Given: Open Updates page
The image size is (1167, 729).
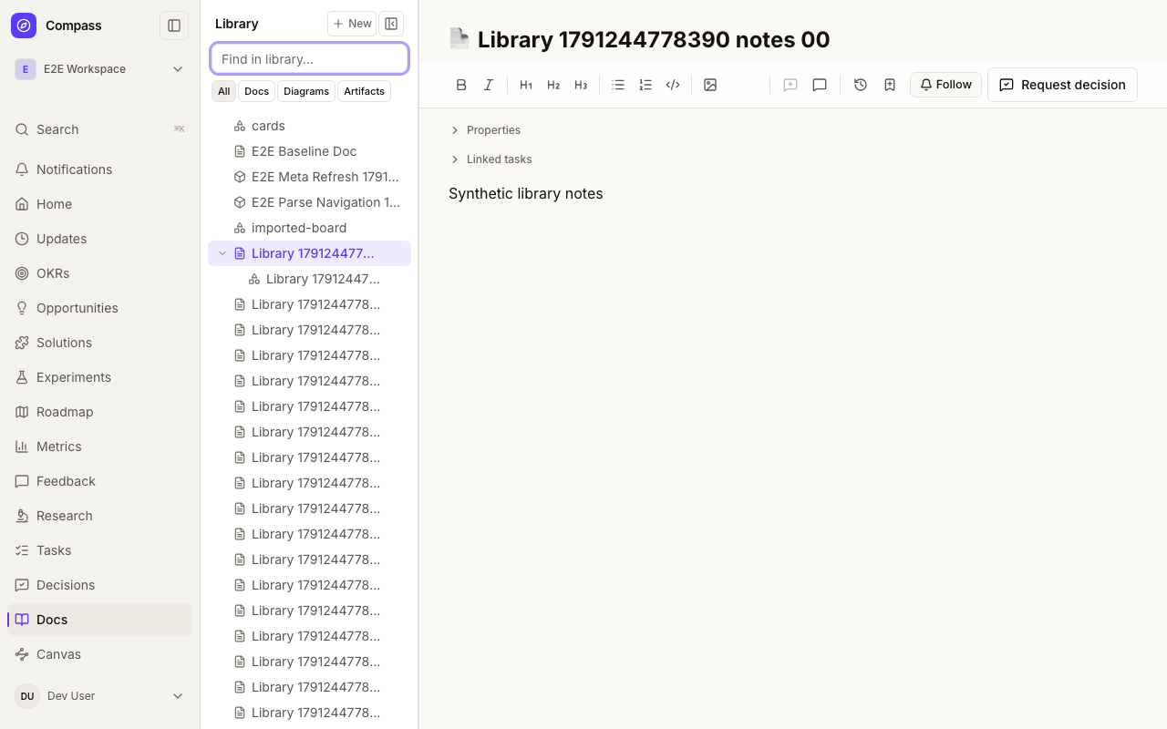Looking at the screenshot, I should [x=100, y=239].
